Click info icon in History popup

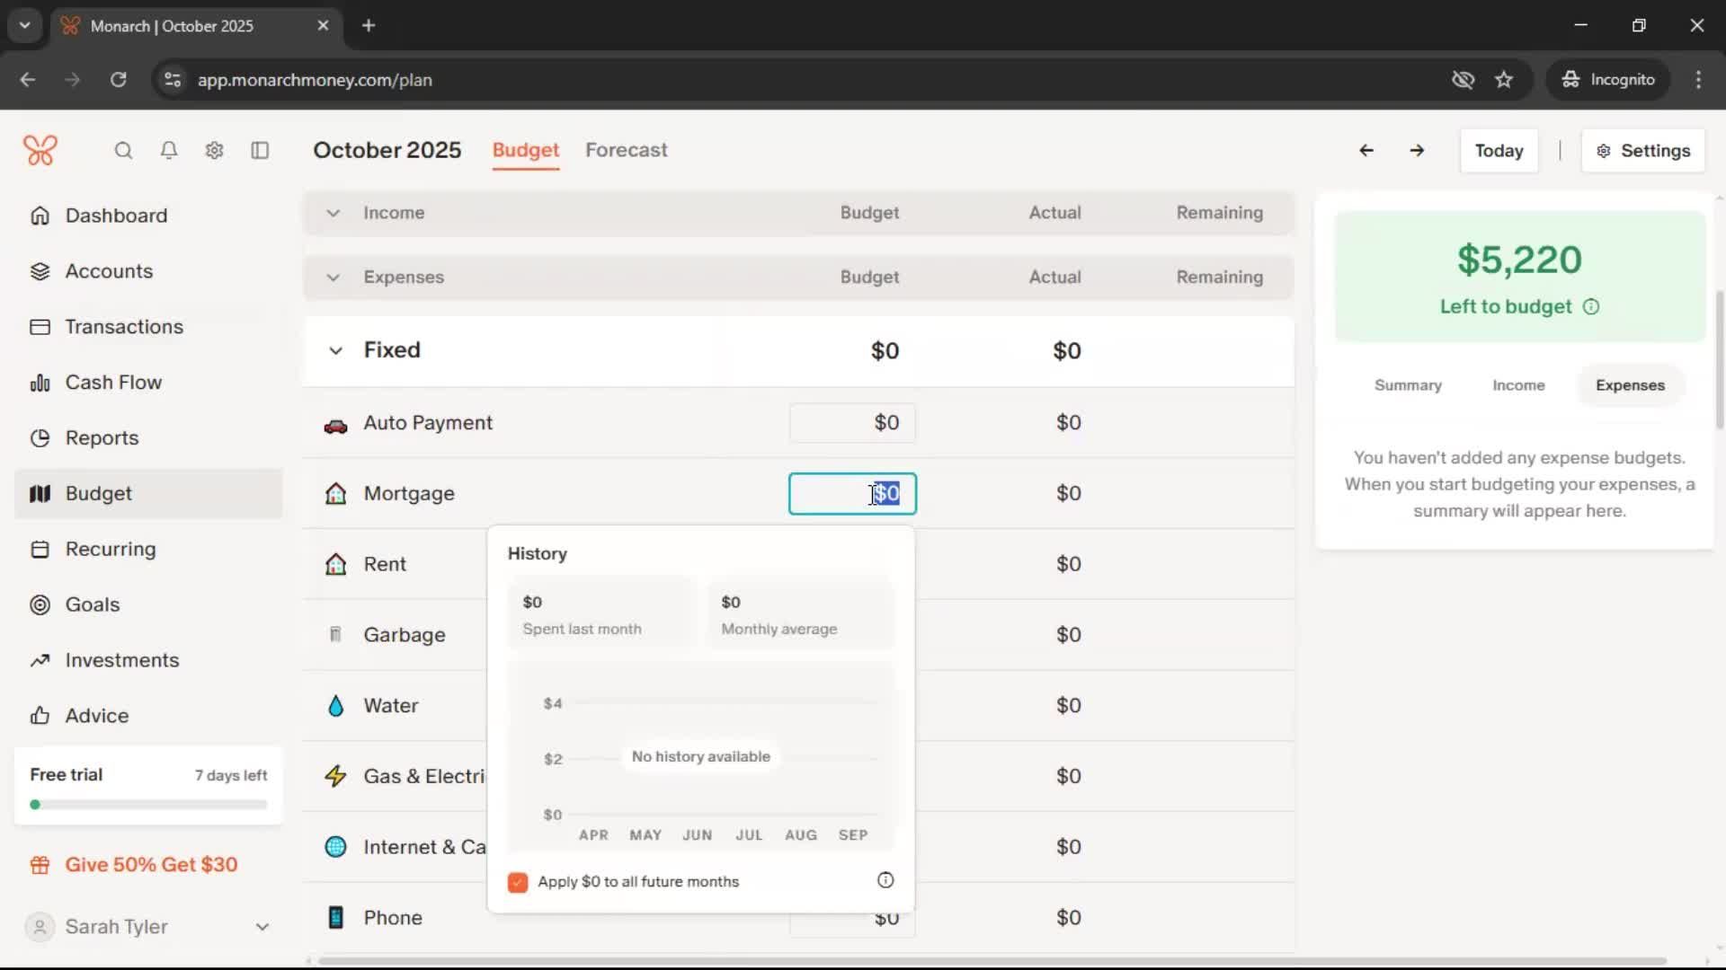[x=885, y=880]
